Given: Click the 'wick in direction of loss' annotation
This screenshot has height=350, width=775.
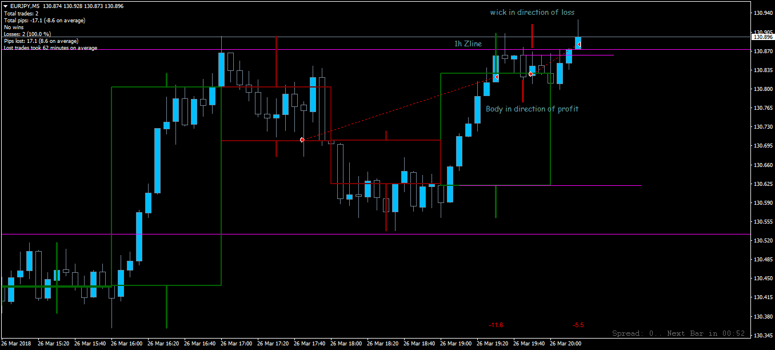Looking at the screenshot, I should click(532, 12).
